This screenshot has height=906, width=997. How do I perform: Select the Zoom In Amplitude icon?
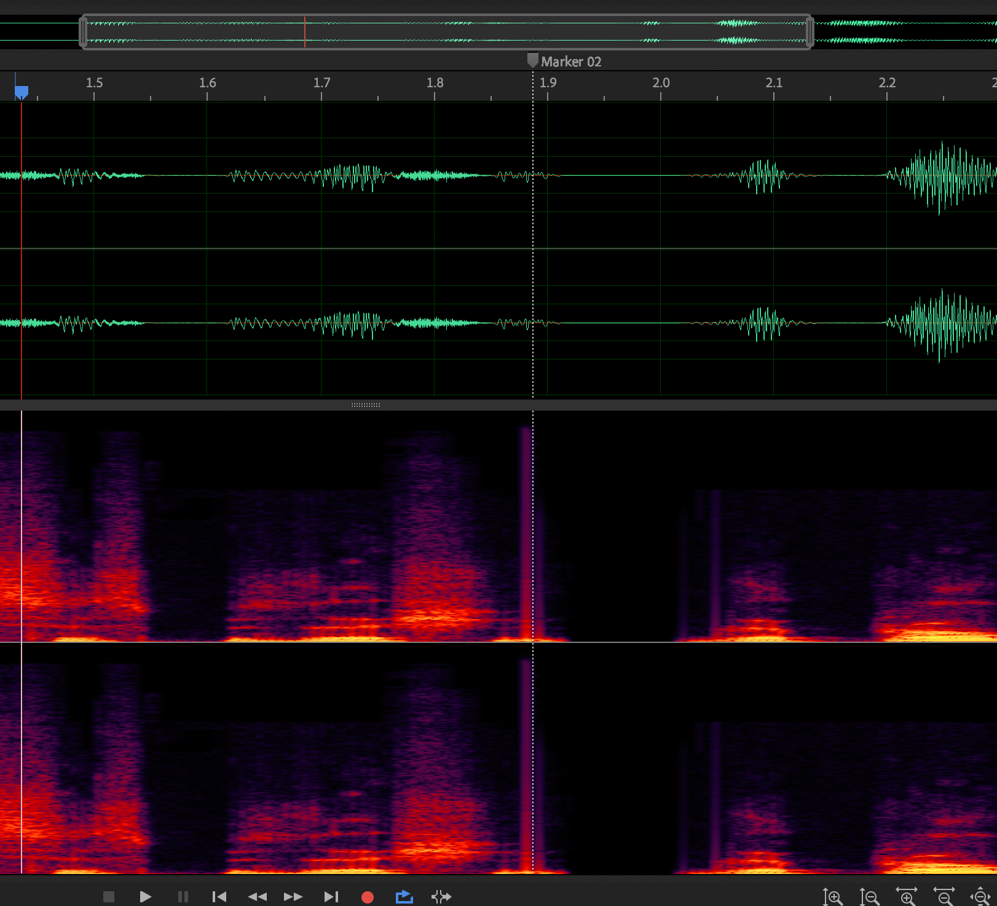click(x=833, y=896)
